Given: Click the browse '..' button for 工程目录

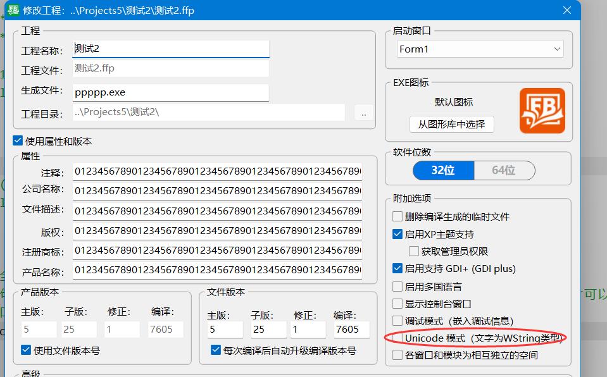Looking at the screenshot, I should coord(363,113).
